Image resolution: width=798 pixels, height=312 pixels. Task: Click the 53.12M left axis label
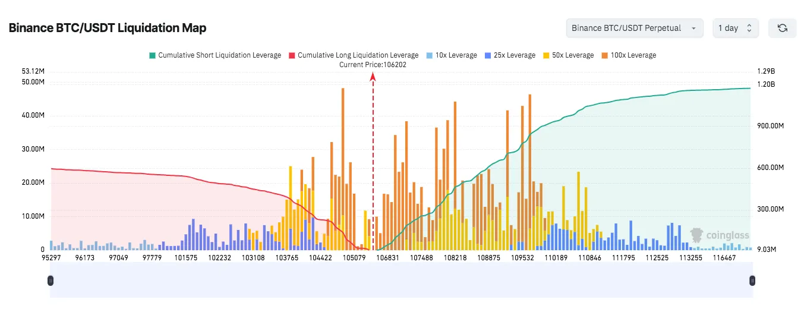33,72
